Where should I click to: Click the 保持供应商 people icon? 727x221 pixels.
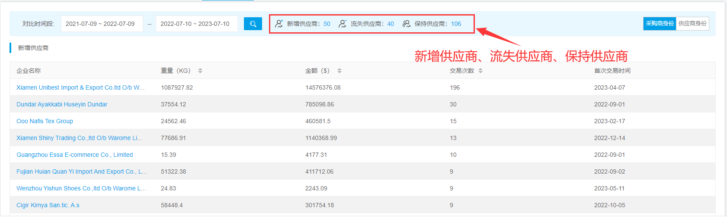(407, 24)
